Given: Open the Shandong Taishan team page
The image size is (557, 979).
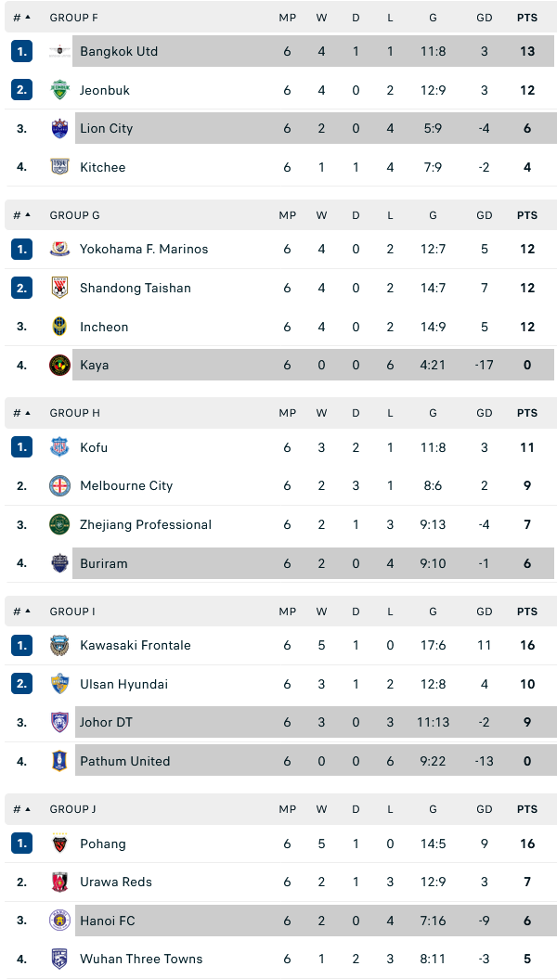Looking at the screenshot, I should tap(136, 288).
